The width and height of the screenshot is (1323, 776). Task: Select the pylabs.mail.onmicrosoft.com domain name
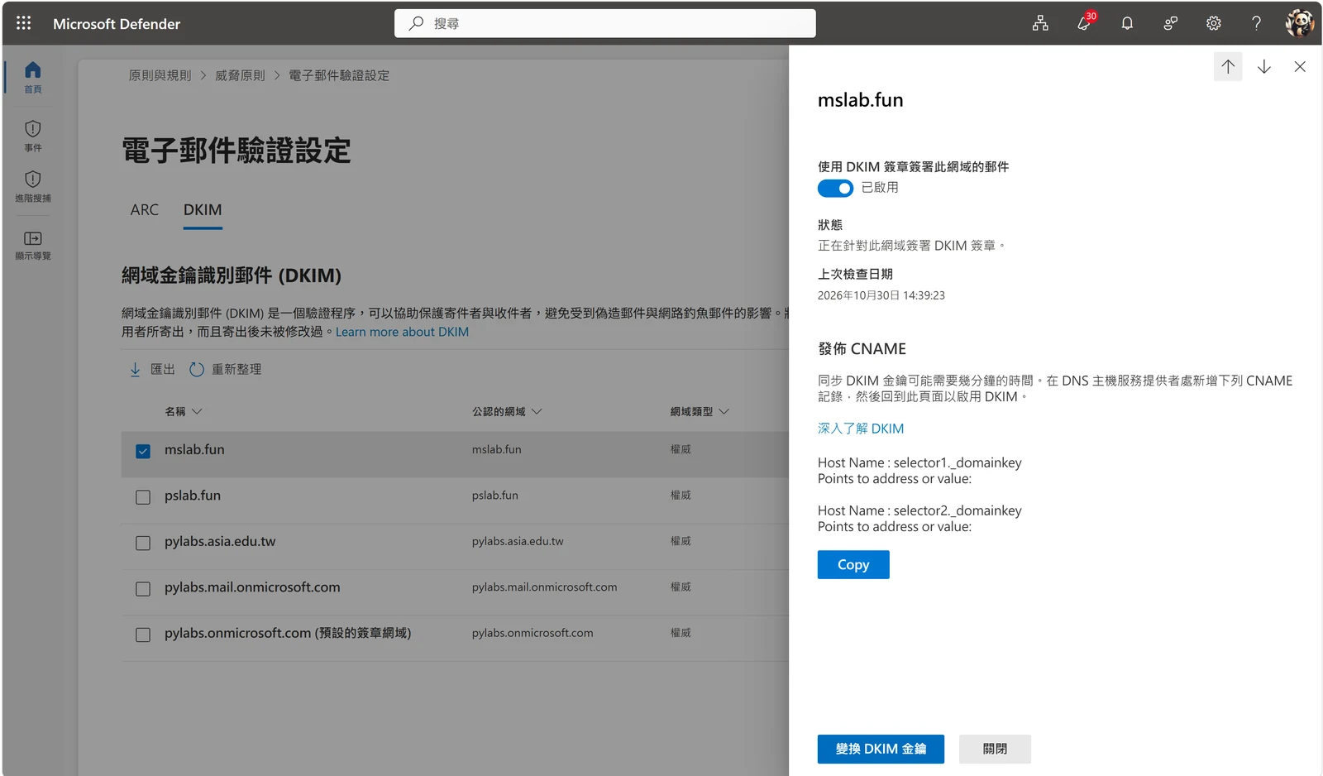coord(252,587)
